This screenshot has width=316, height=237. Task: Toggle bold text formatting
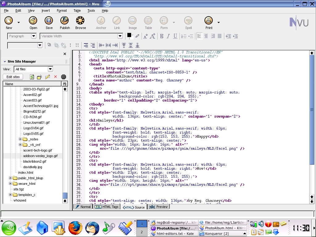[x=162, y=36]
